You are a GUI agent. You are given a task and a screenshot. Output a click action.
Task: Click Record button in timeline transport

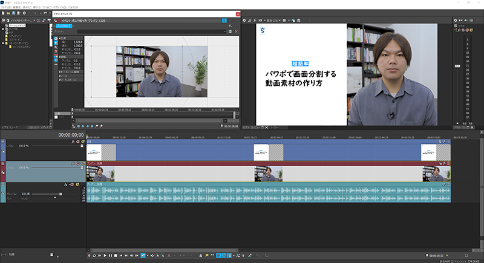89,255
